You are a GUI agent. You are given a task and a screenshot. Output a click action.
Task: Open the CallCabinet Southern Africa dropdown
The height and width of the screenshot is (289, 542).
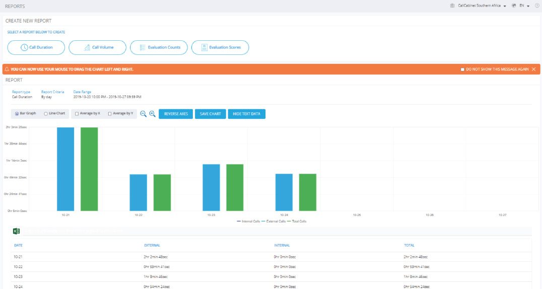[482, 6]
